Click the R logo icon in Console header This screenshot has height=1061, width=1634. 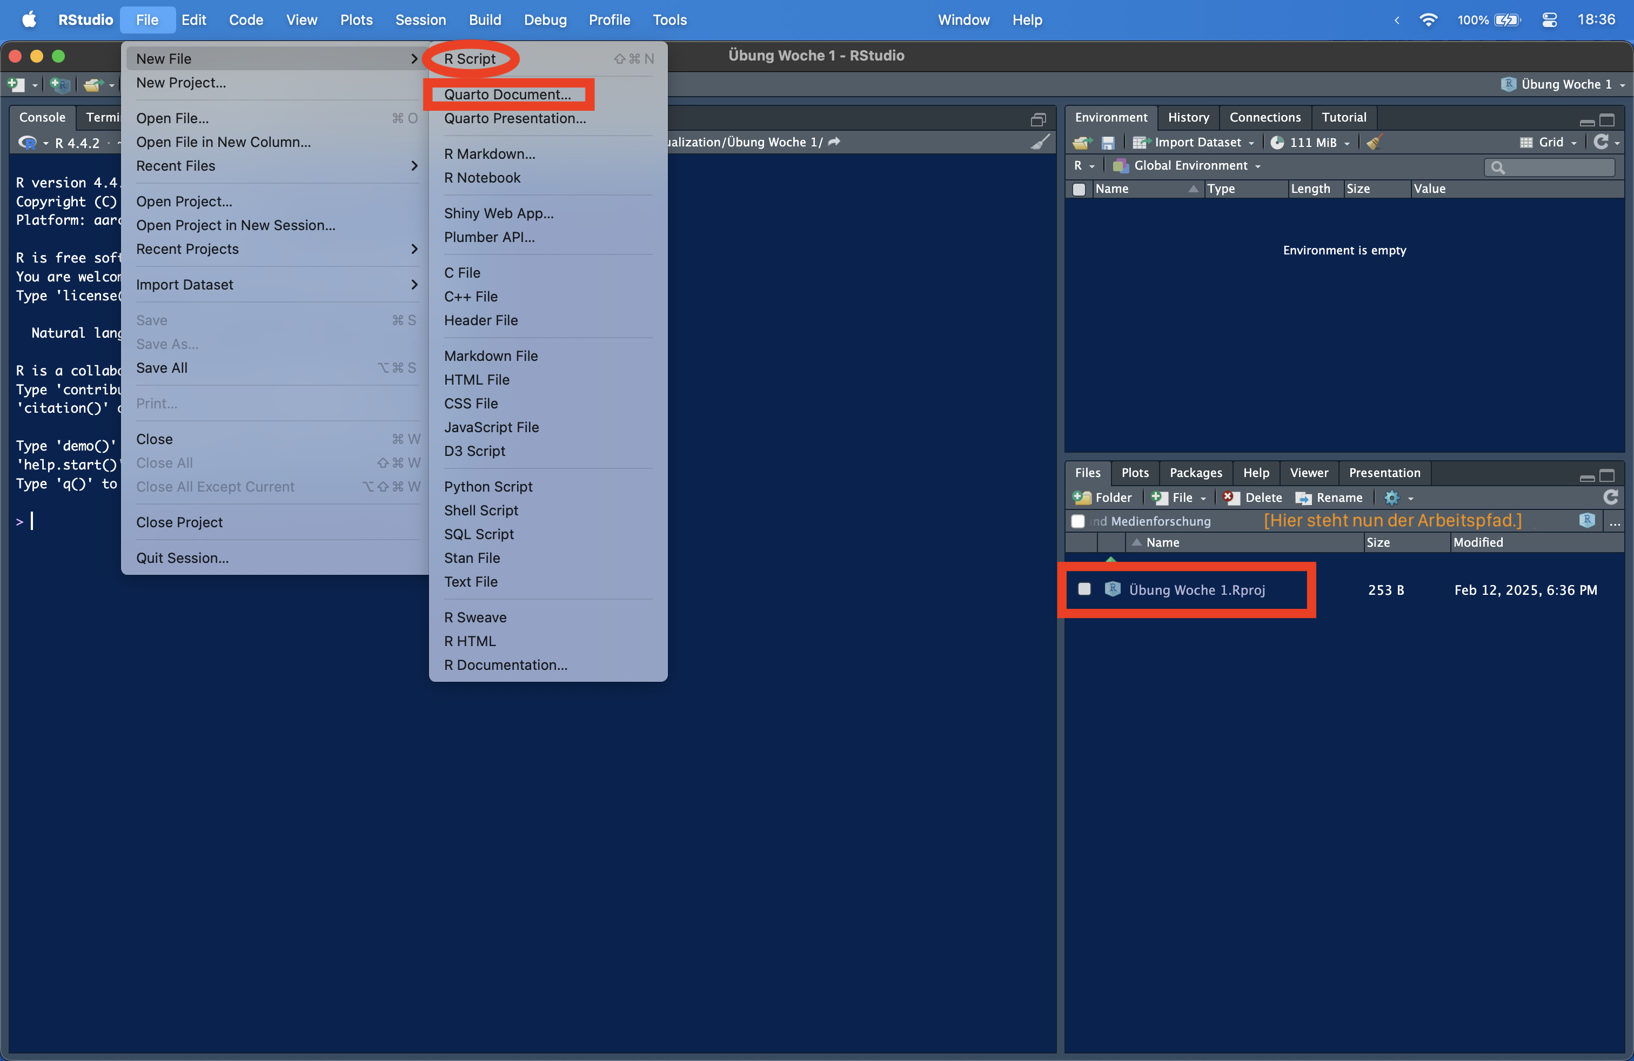point(28,143)
